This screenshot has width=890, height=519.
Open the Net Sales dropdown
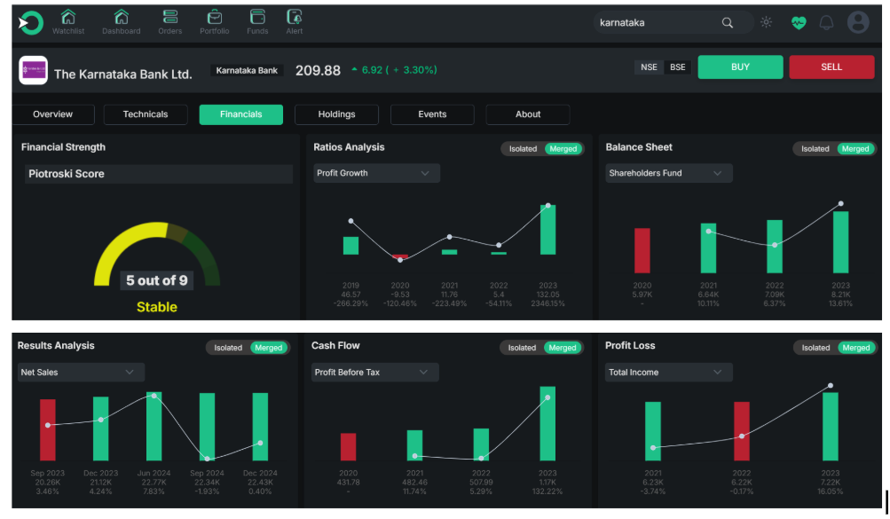(x=81, y=372)
